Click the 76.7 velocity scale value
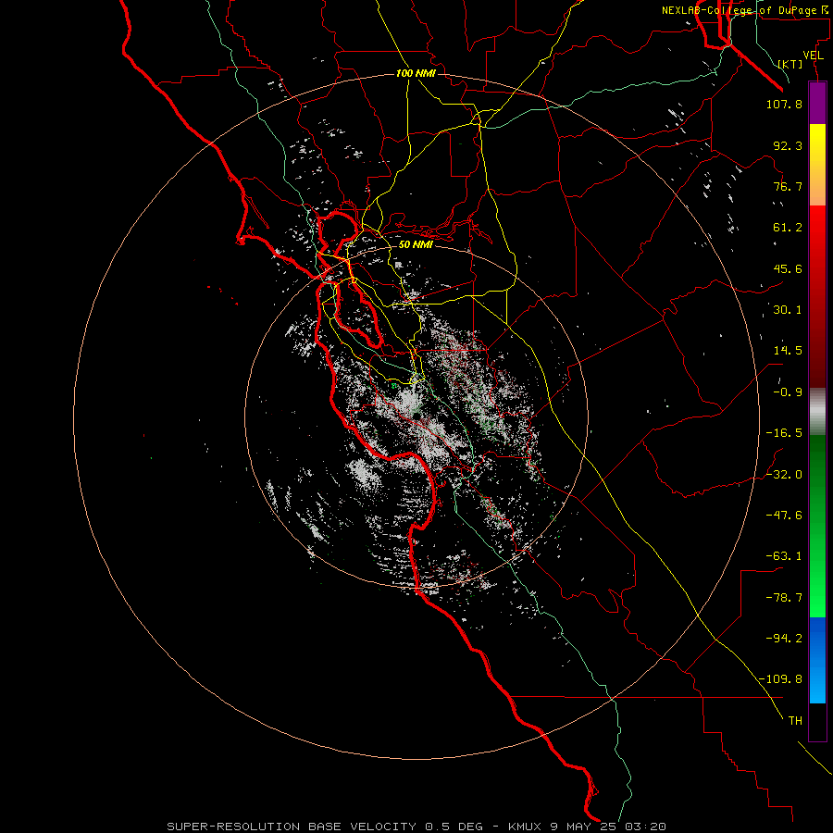The width and height of the screenshot is (833, 833). [788, 186]
